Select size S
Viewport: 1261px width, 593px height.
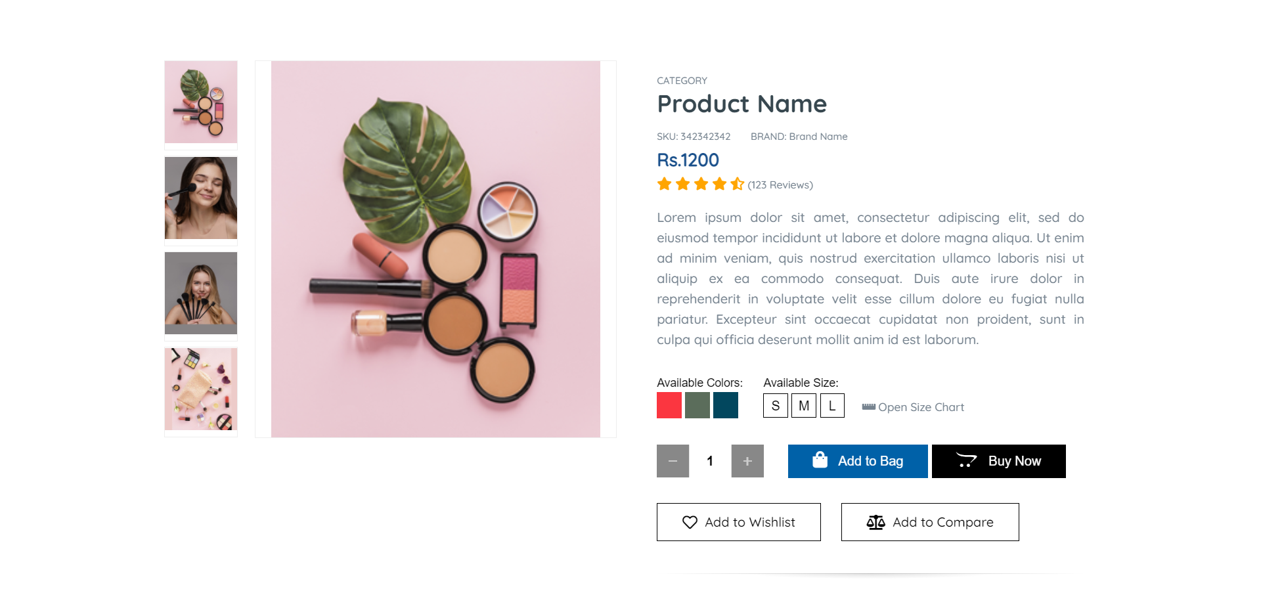pyautogui.click(x=775, y=406)
